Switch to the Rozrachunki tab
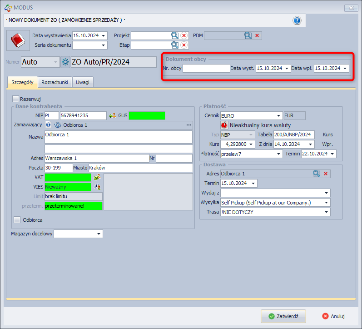The image size is (362, 329). 55,82
